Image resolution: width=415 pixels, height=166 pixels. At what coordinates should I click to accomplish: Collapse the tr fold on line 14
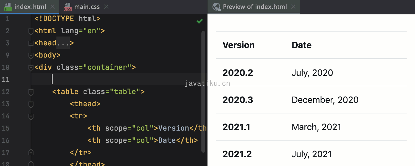coord(31,116)
